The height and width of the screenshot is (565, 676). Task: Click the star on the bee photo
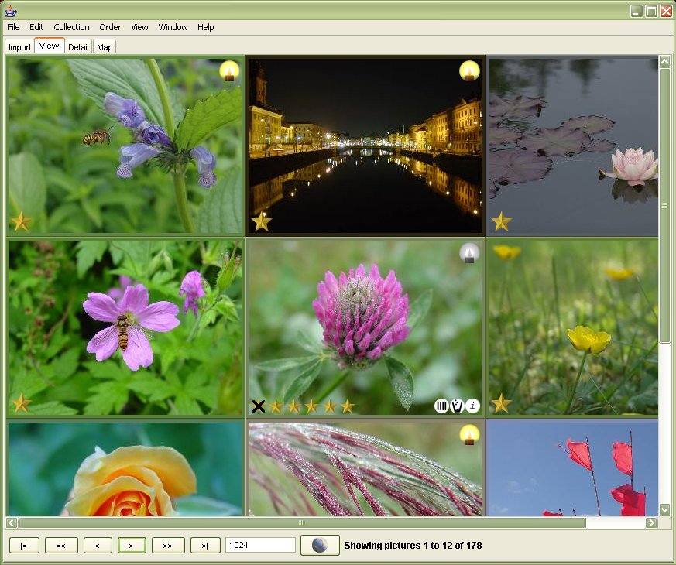[21, 222]
